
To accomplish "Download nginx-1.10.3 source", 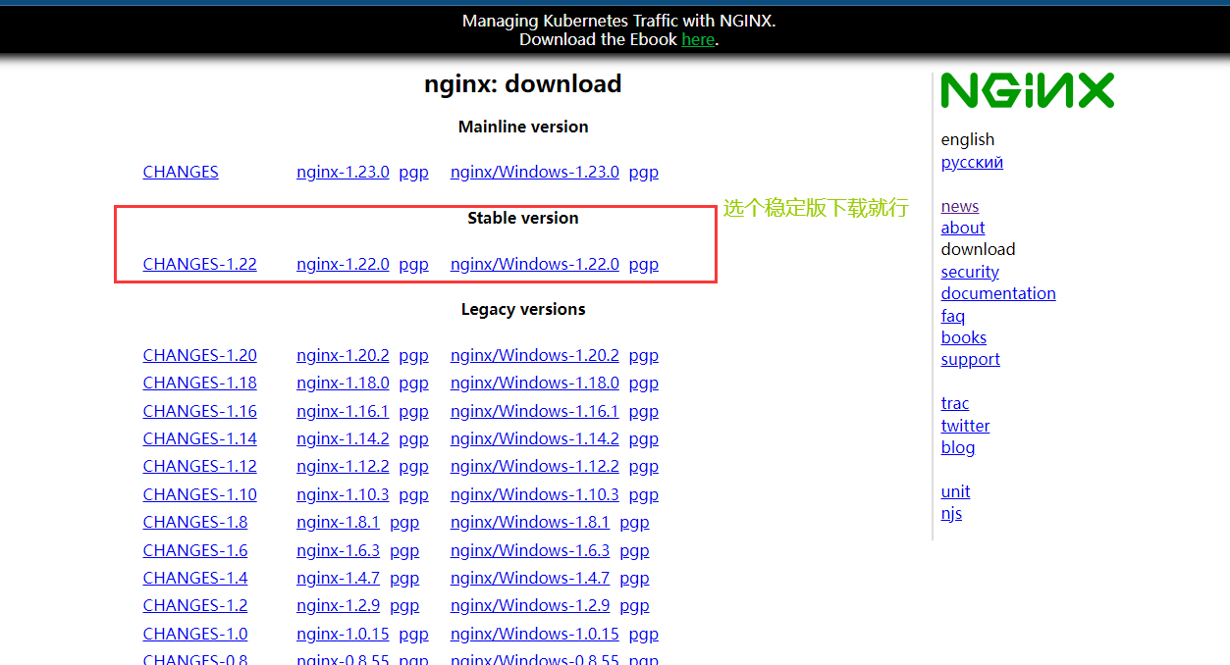I will coord(343,494).
